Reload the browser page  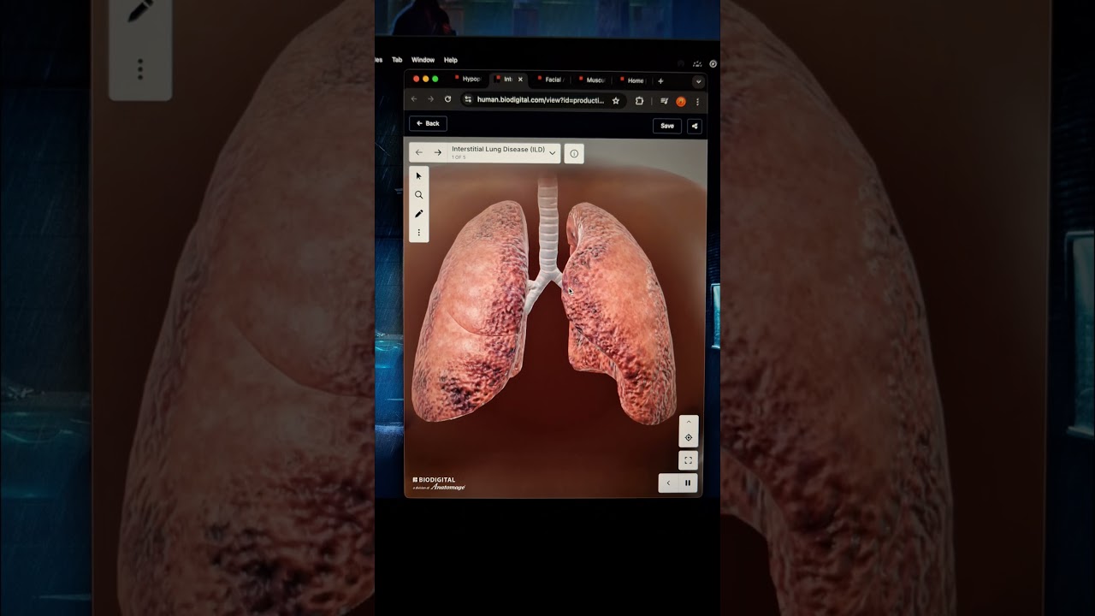point(447,100)
